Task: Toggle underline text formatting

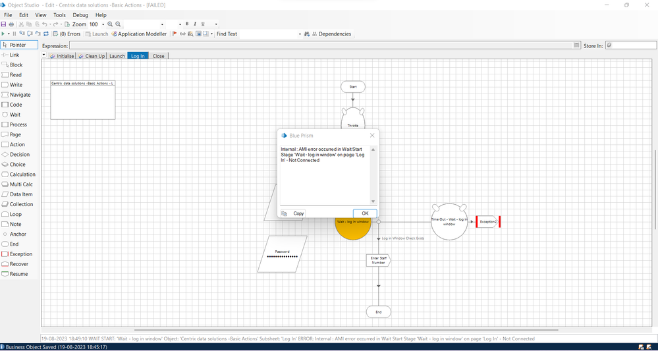Action: 203,24
